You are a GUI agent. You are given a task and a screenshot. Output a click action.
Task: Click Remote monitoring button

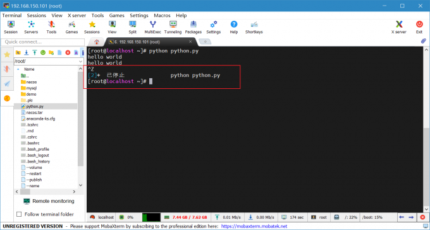pyautogui.click(x=49, y=201)
